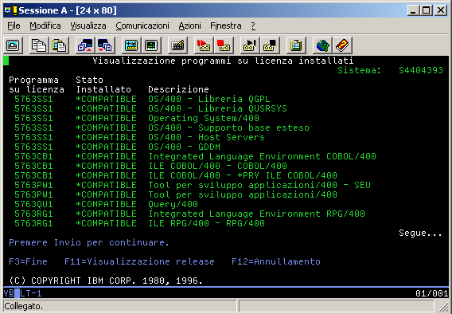Click Integrated Language Environment RPG/400 description

[x=256, y=214]
